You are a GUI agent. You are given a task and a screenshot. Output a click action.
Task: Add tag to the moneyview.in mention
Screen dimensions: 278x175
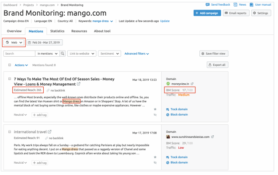pyautogui.click(x=40, y=115)
